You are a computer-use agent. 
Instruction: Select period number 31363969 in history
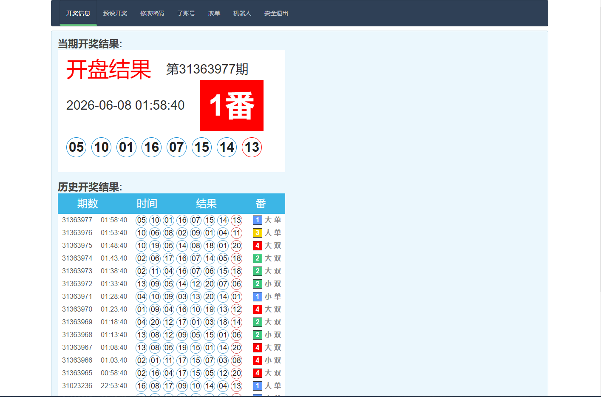point(77,322)
